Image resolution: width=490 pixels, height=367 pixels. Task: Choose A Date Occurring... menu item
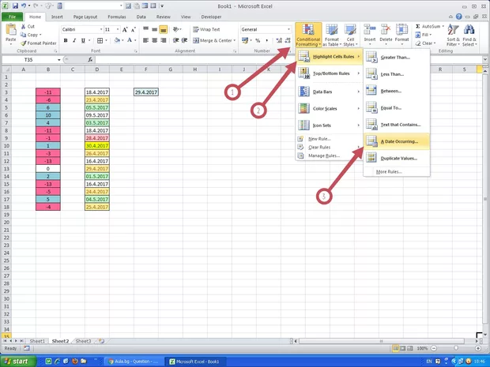[x=398, y=141]
